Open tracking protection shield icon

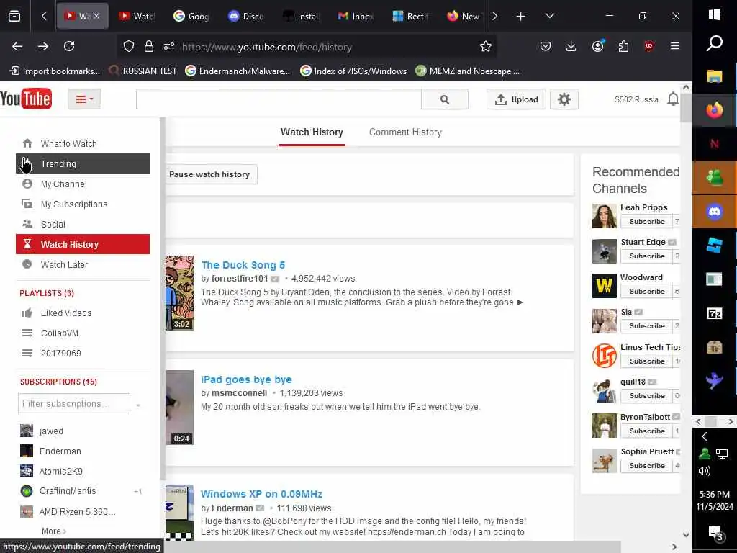tap(129, 46)
